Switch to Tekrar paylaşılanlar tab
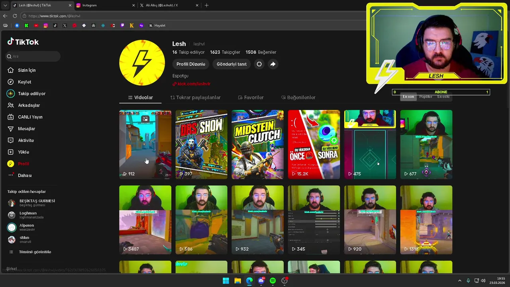Screen dimensions: 510x287 tap(195, 98)
